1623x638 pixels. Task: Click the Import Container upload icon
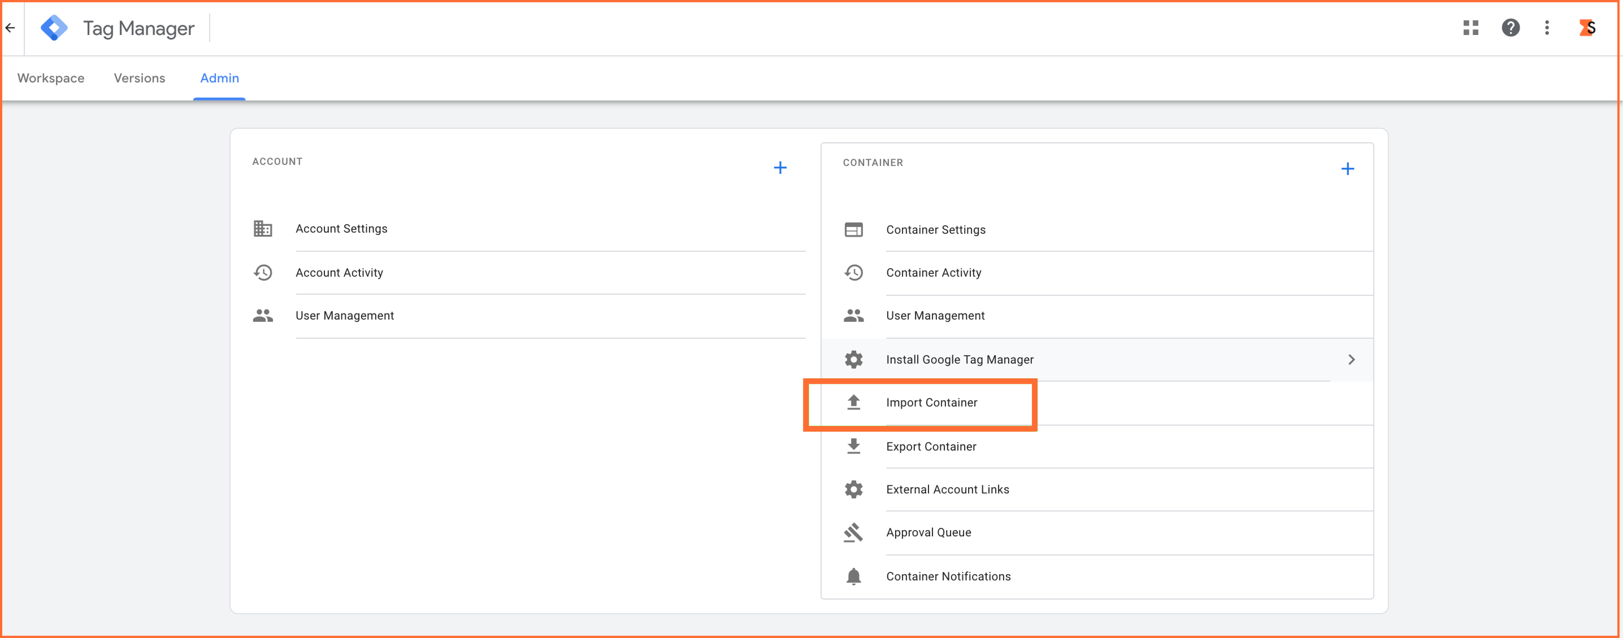click(x=853, y=402)
